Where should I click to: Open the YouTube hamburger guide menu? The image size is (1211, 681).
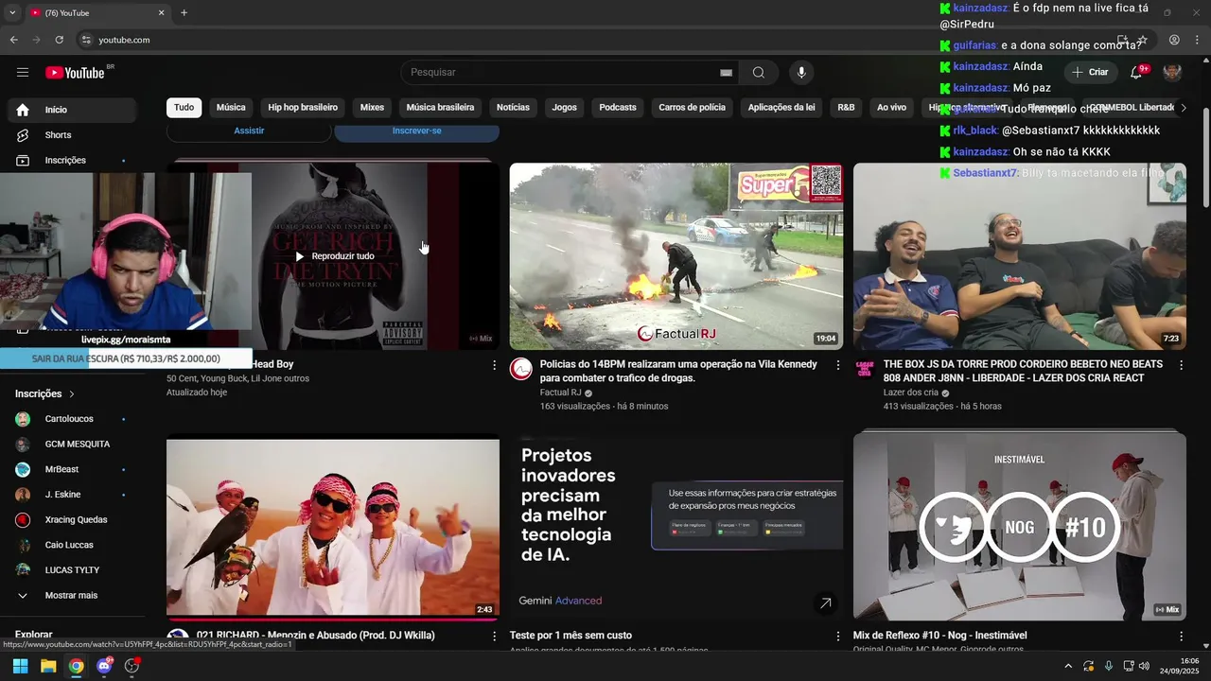tap(23, 73)
